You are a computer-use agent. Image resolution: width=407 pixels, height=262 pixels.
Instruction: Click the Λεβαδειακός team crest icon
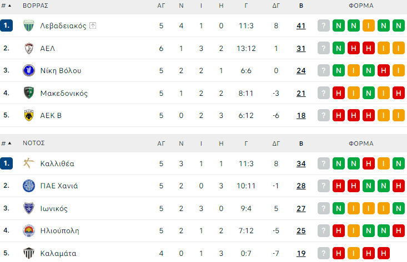pos(29,26)
